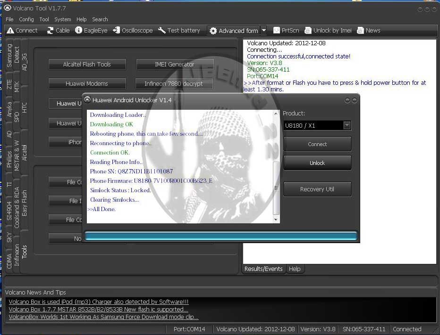Select the Detect vertical tab

click(x=17, y=55)
